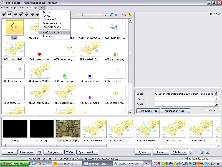This screenshot has width=222, height=167.
Task: Click the open folder icon in toolbar
Action: 124,14
